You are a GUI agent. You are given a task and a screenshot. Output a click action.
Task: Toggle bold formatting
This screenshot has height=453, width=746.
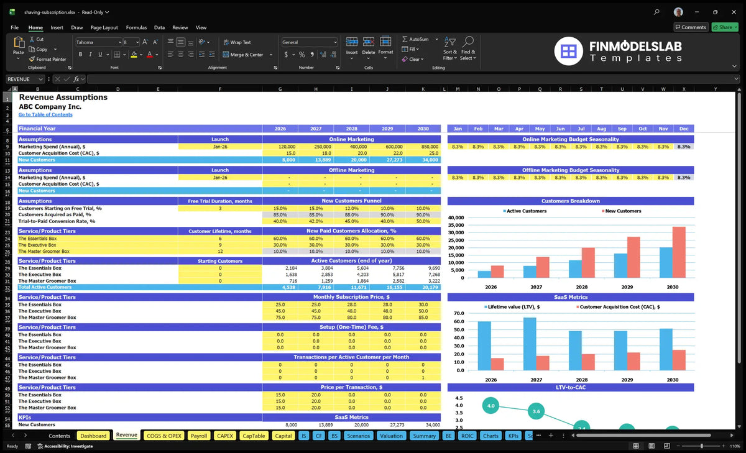[80, 55]
